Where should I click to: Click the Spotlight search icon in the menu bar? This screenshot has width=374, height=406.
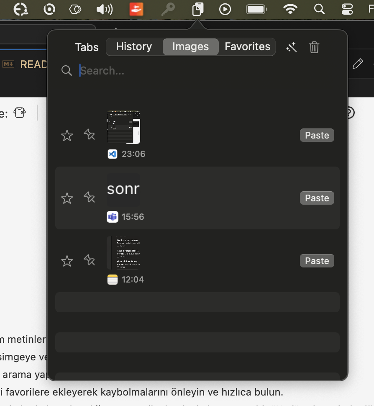click(x=319, y=9)
